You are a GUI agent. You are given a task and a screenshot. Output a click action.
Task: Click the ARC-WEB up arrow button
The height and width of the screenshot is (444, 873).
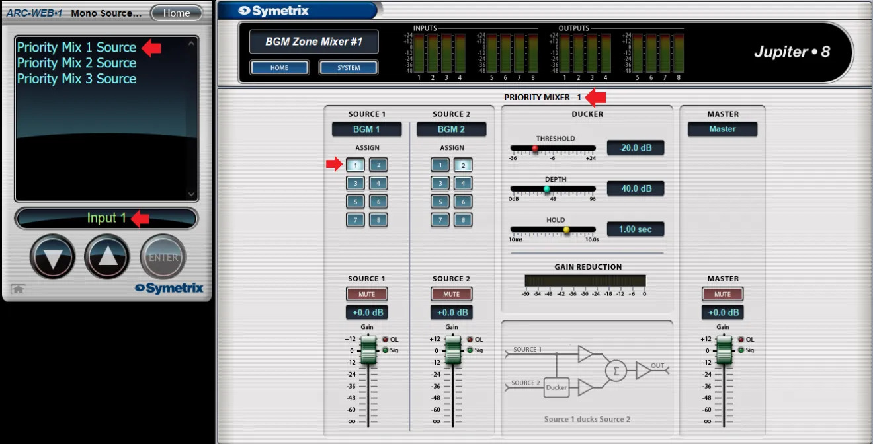coord(108,257)
